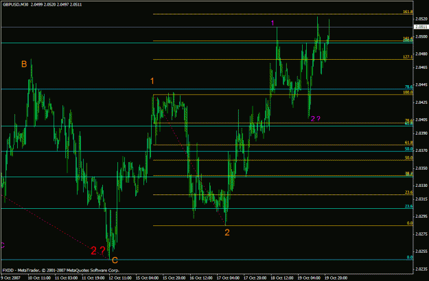
Task: Click the FXDD MetaTrader copyright text
Action: pos(61,270)
